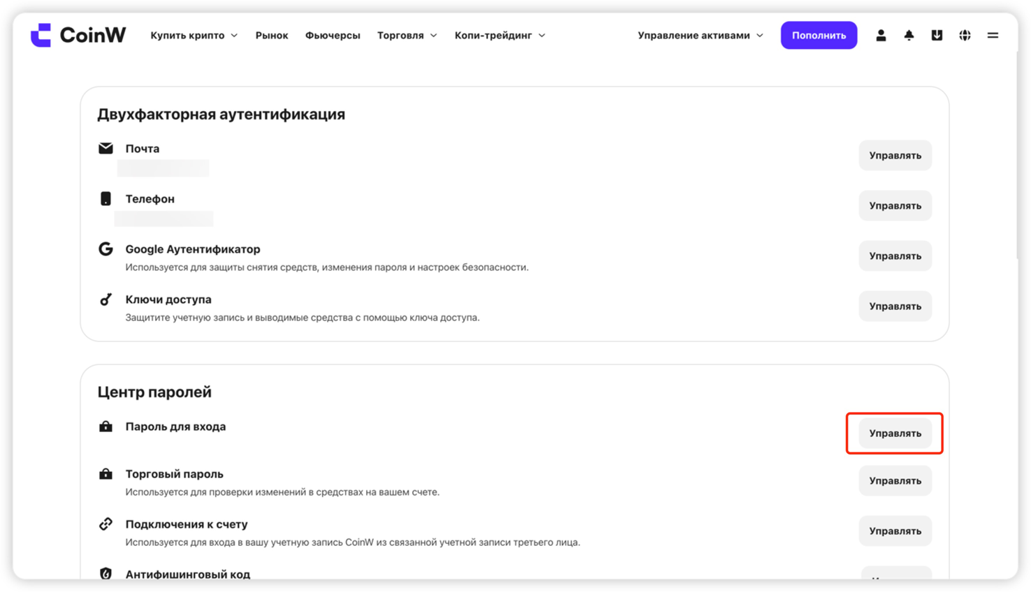Click the Почта label

coord(142,148)
